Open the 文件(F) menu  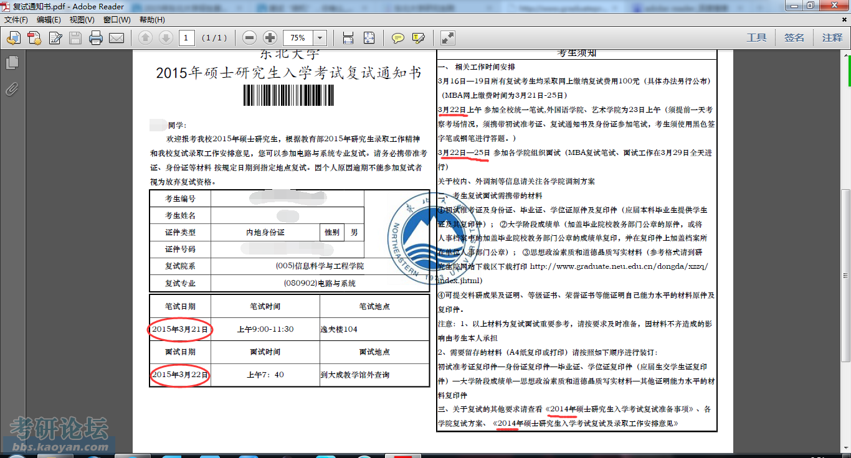coord(16,20)
